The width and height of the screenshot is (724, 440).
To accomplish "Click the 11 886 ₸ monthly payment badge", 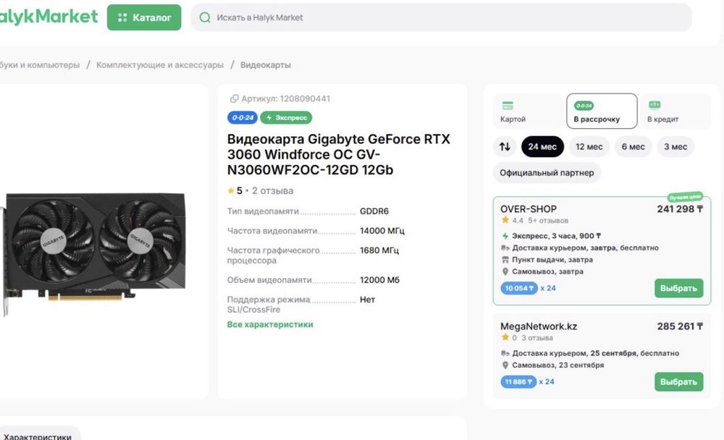I will (518, 382).
